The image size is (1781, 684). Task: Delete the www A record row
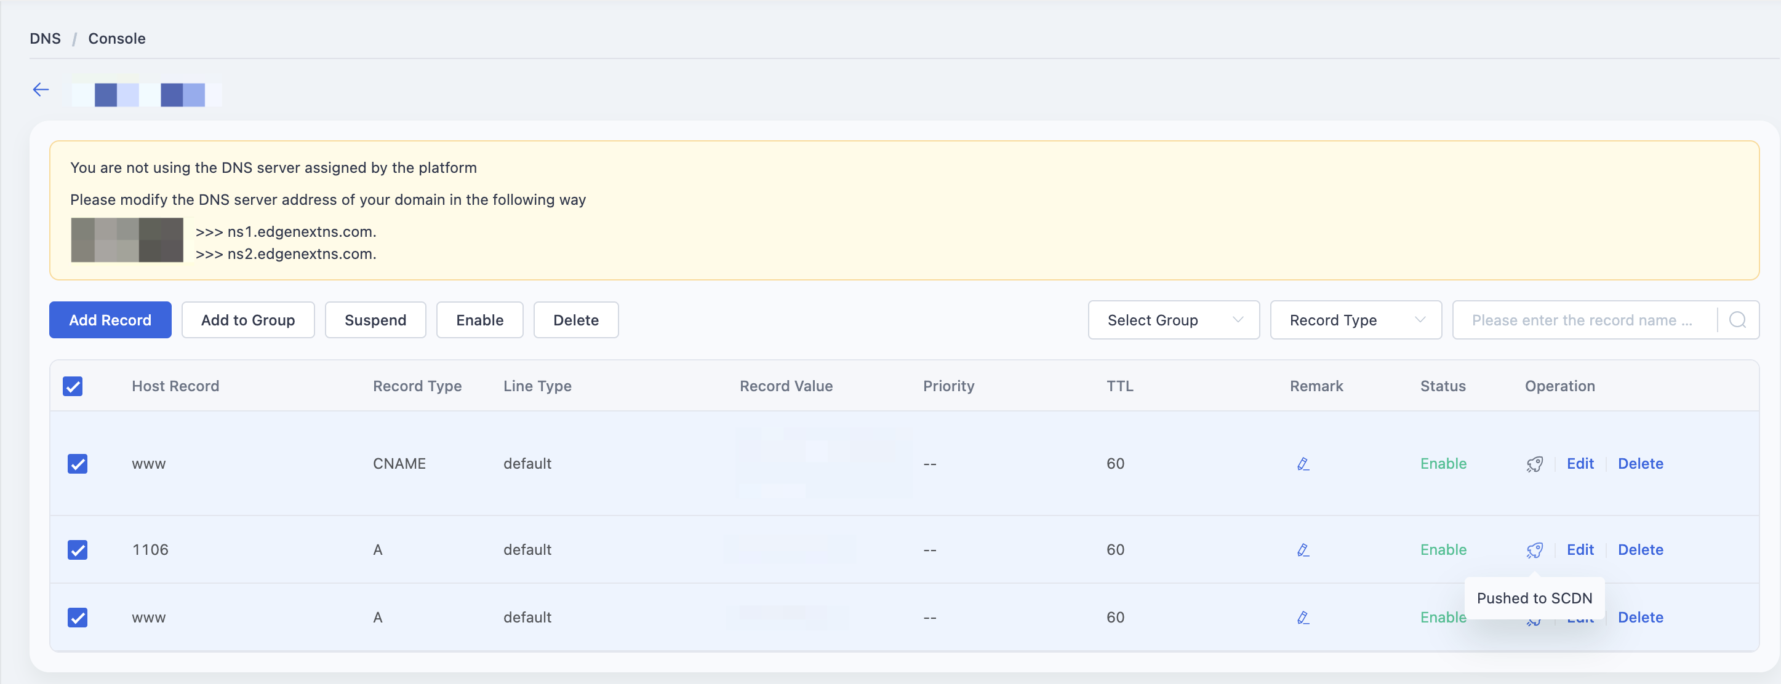point(1640,618)
